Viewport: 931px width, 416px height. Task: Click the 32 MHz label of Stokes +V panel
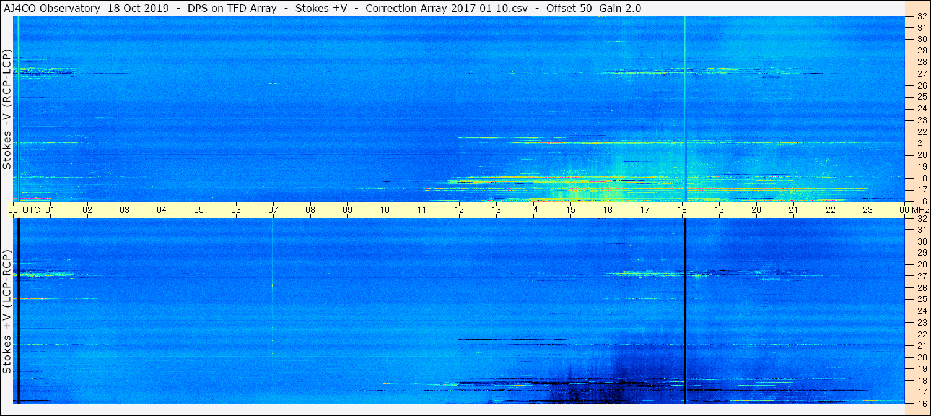921,219
